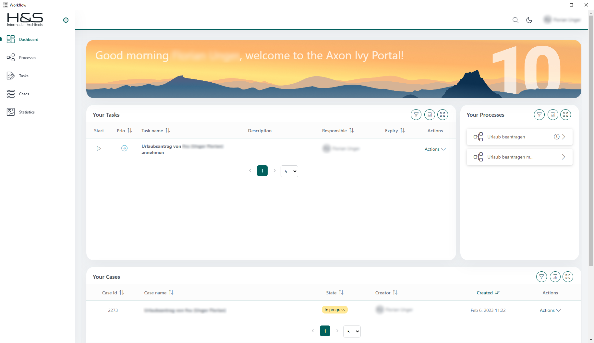Click the vertical page scrollbar
Screen dimensions: 594x343
pyautogui.click(x=591, y=139)
